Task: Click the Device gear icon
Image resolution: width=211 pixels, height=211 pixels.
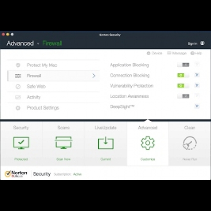Action: tap(149, 53)
